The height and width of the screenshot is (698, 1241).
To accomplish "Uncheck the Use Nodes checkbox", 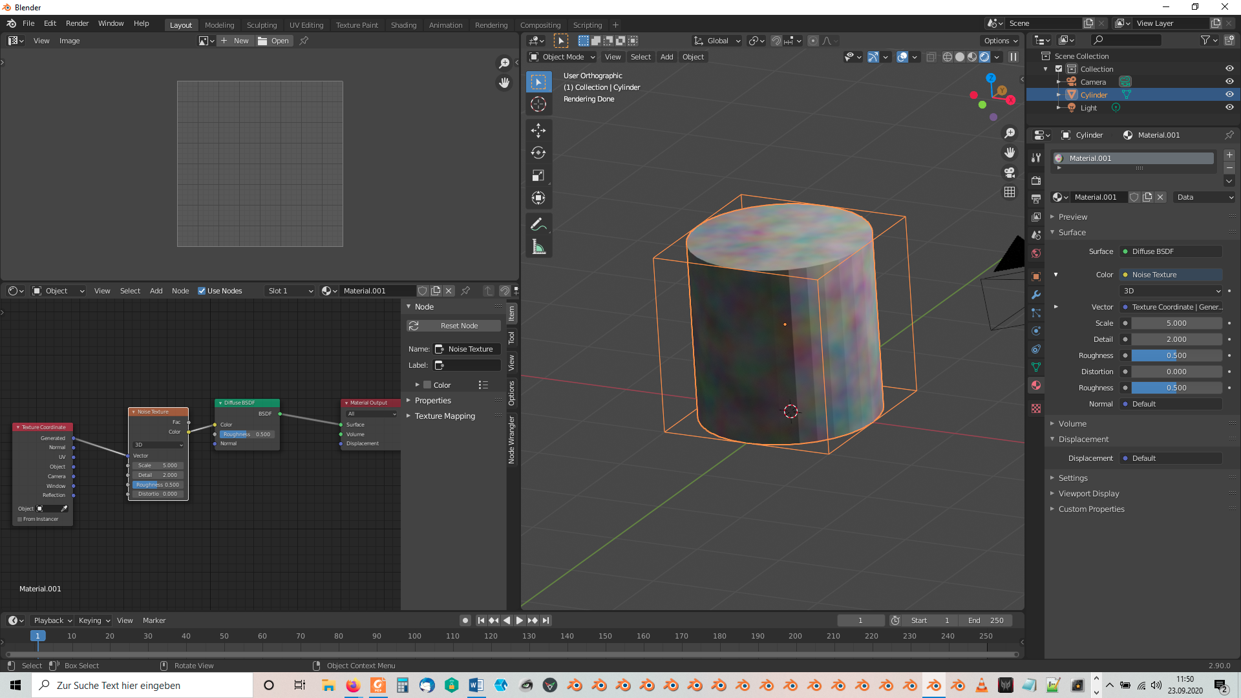I will 202,291.
